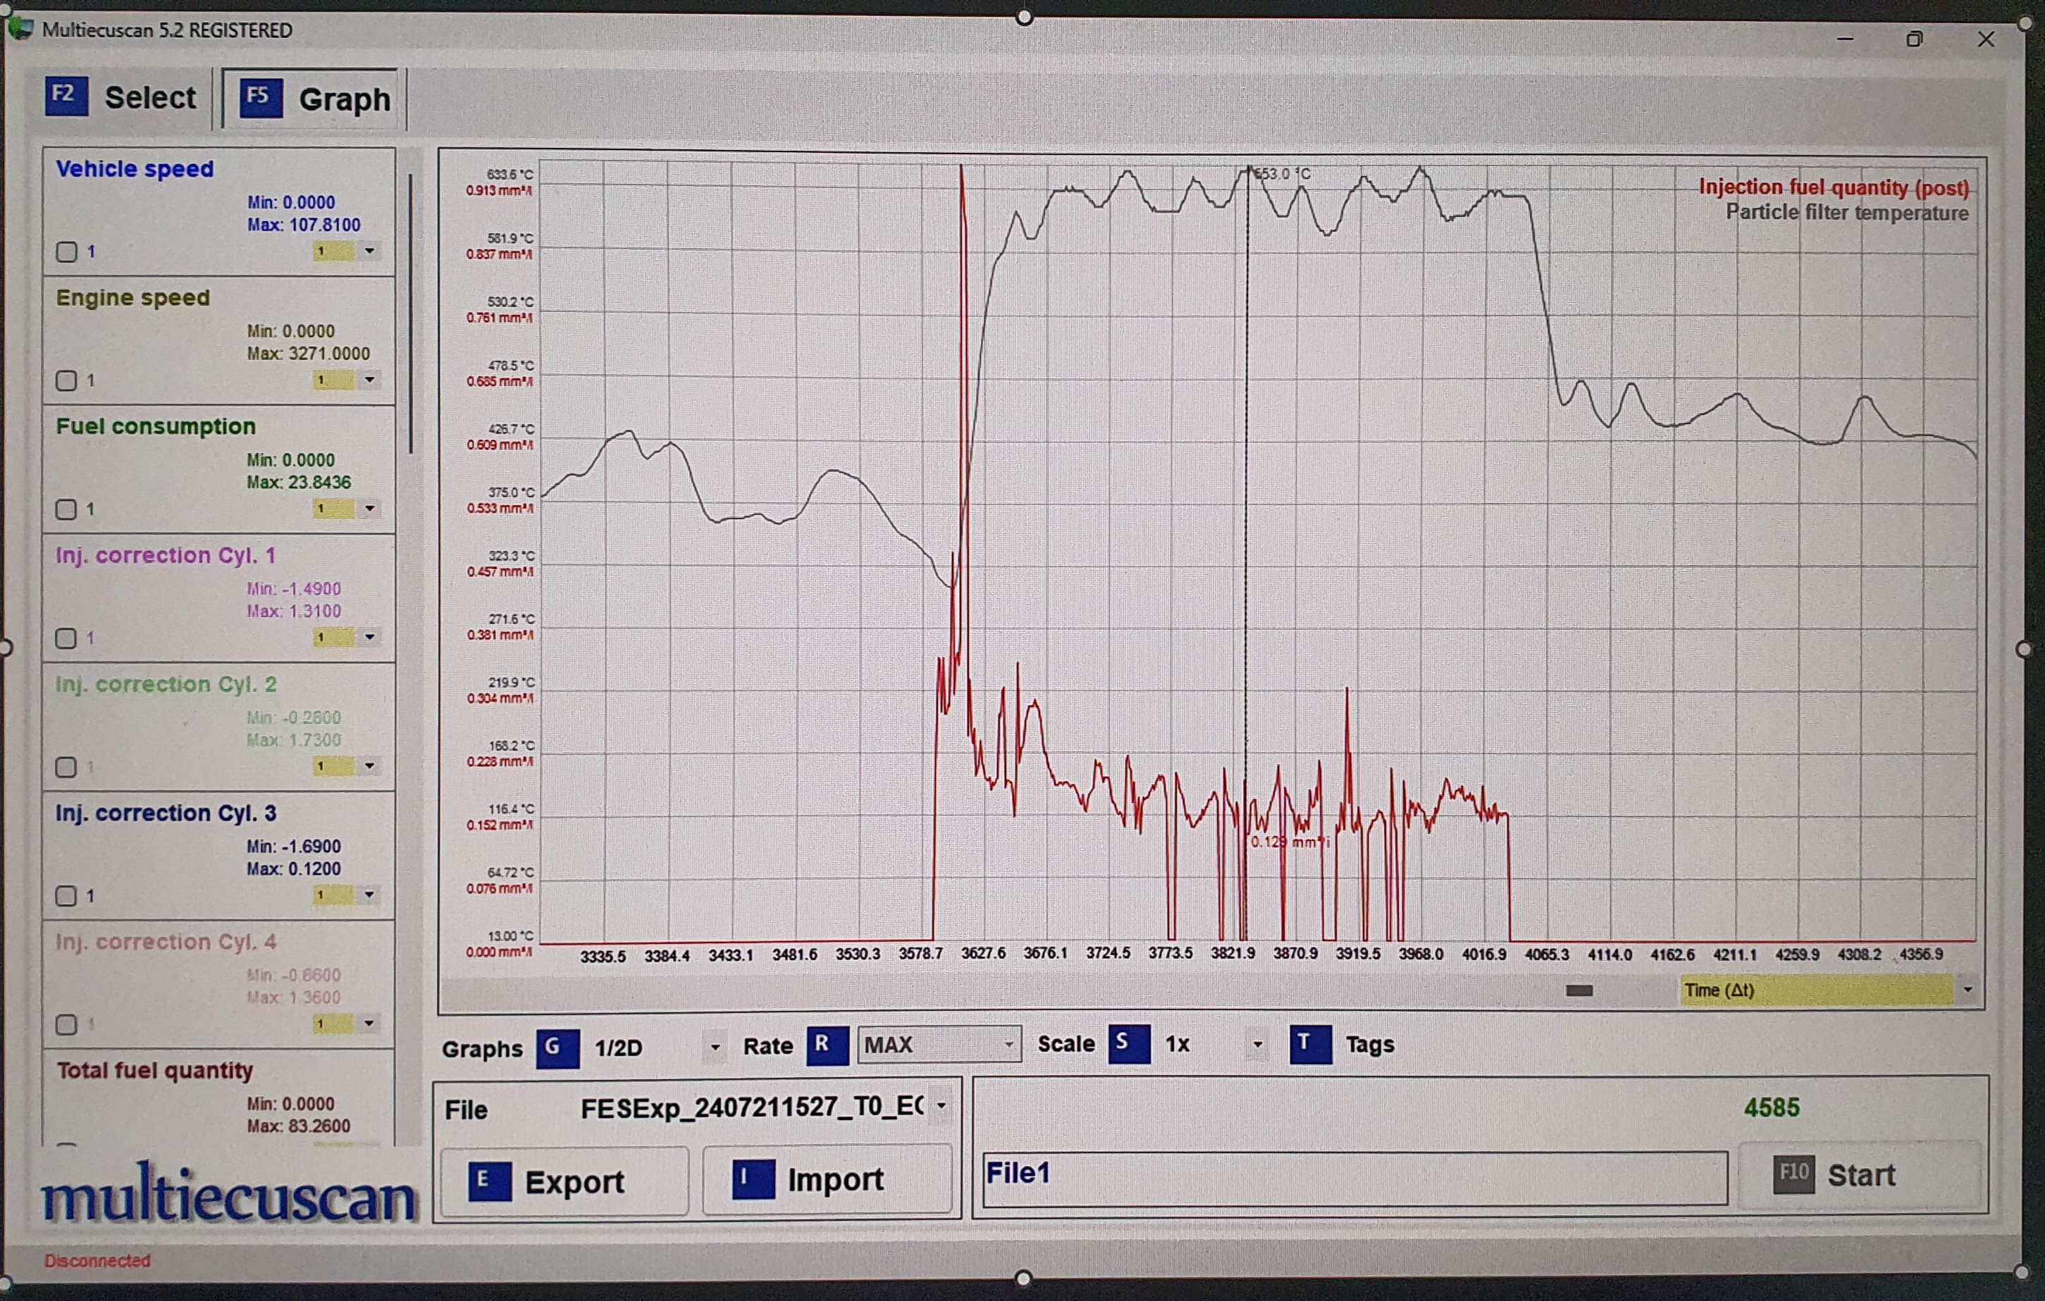Open Vehicle speed axis dropdown
Image resolution: width=2045 pixels, height=1301 pixels.
369,251
